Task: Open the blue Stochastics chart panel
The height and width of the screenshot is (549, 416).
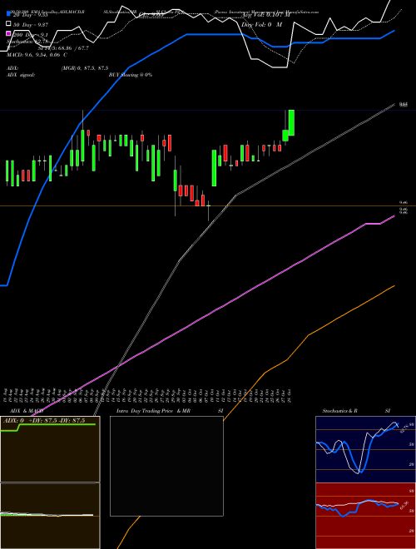Action: click(x=365, y=449)
